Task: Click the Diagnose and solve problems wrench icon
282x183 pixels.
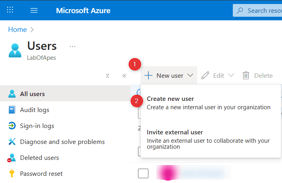Action: [12, 142]
